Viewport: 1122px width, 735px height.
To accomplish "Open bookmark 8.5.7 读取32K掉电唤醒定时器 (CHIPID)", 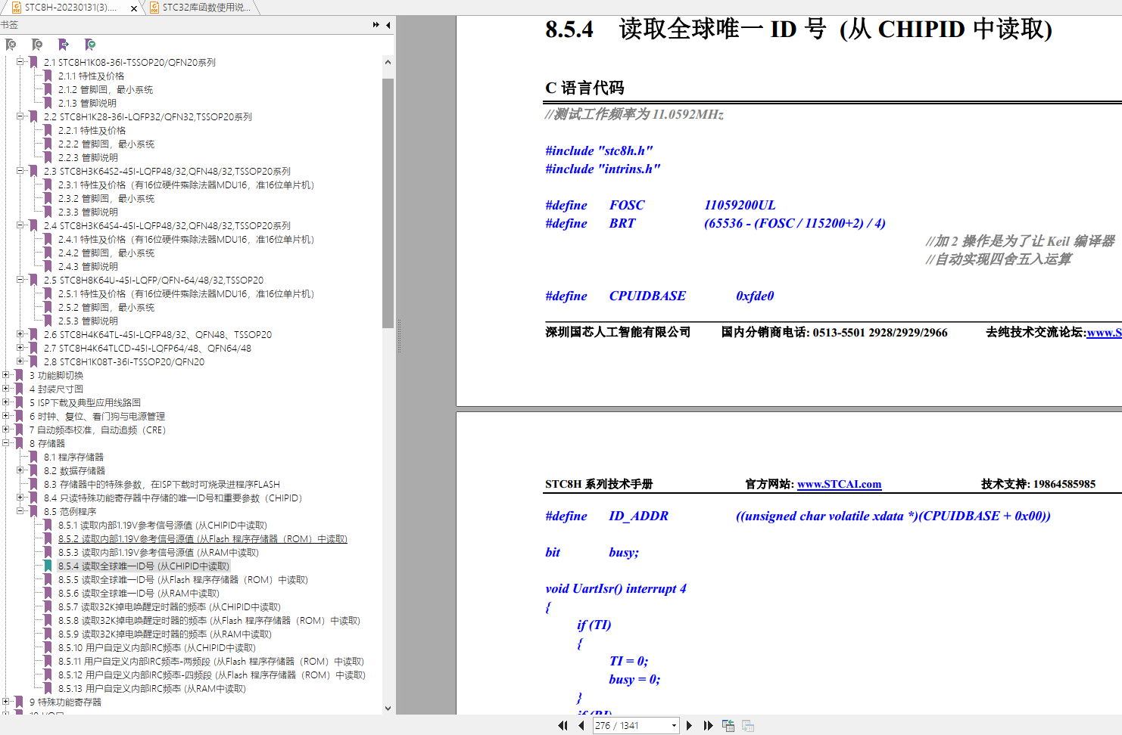I will [x=170, y=606].
